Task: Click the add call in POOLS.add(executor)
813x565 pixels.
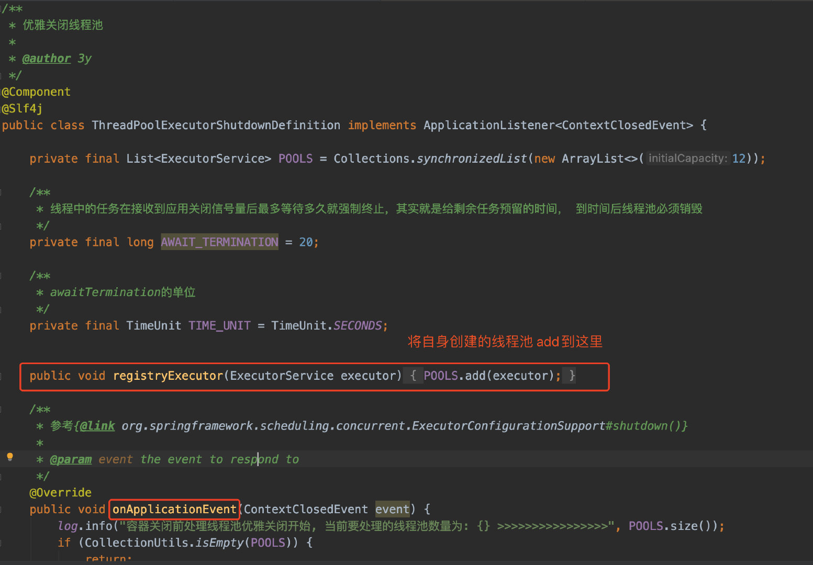Action: coord(475,376)
